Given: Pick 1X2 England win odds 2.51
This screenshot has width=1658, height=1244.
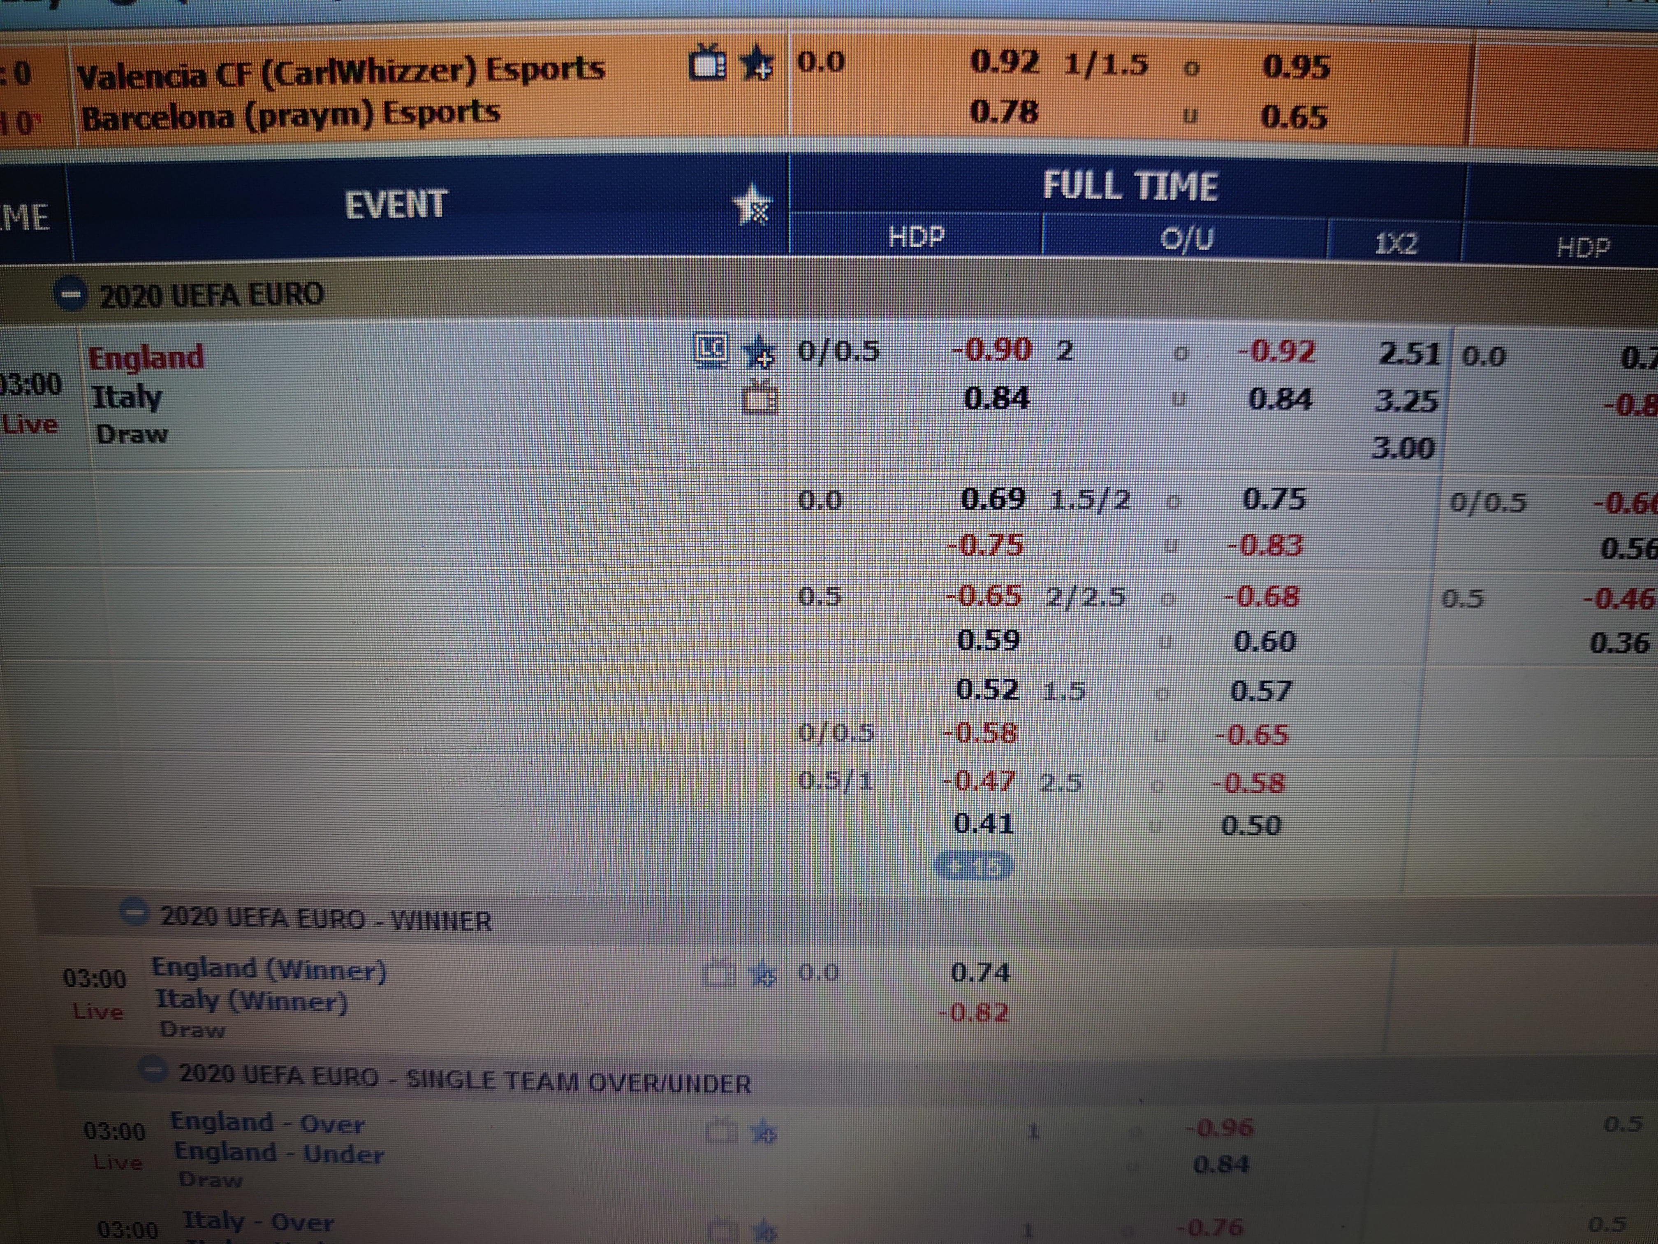Looking at the screenshot, I should (x=1409, y=353).
